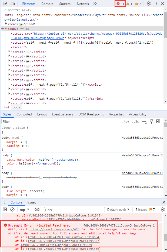Image resolution: width=167 pixels, height=252 pixels.
Task: Open DevTools settings gear
Action: pyautogui.click(x=149, y=4)
